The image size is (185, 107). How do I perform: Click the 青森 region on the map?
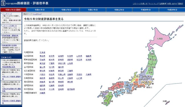pos(152,54)
